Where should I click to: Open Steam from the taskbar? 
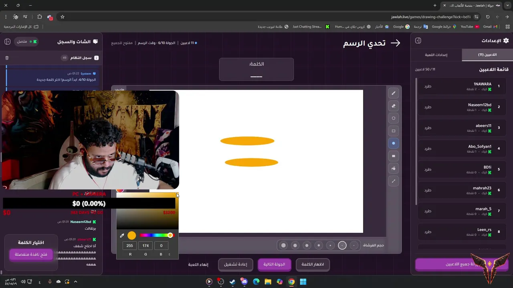pyautogui.click(x=232, y=282)
